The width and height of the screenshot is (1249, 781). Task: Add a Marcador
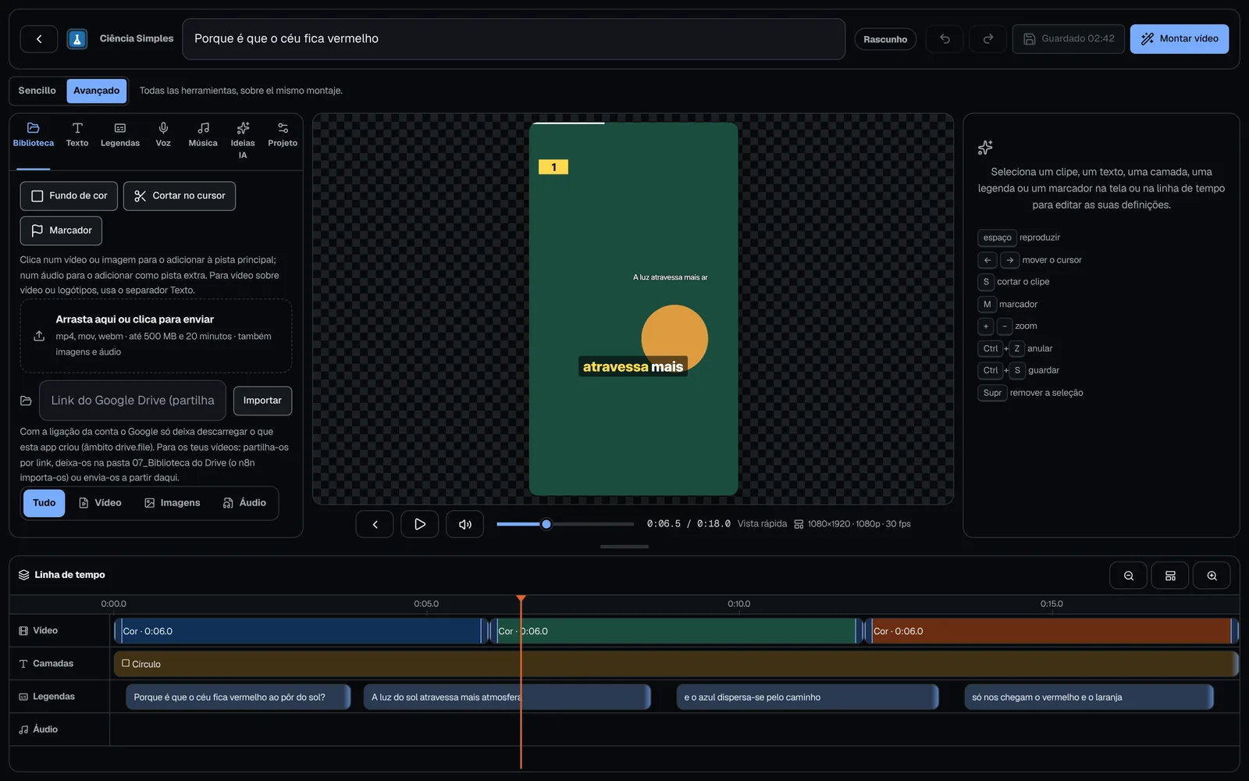click(61, 230)
